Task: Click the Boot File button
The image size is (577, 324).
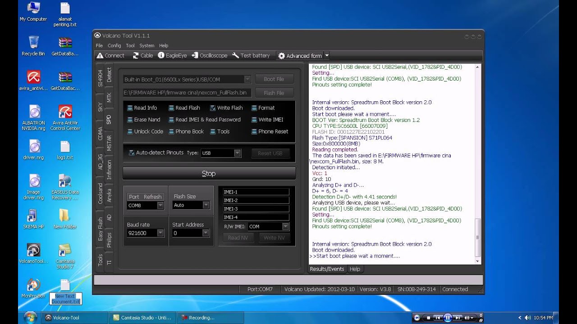Action: pyautogui.click(x=274, y=79)
